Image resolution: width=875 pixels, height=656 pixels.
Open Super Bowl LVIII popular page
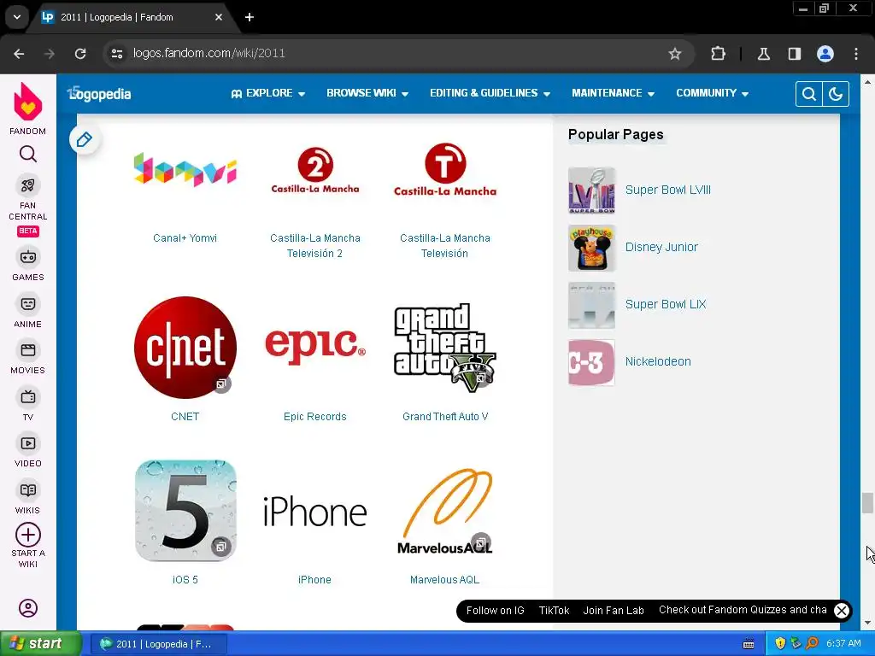pyautogui.click(x=668, y=190)
